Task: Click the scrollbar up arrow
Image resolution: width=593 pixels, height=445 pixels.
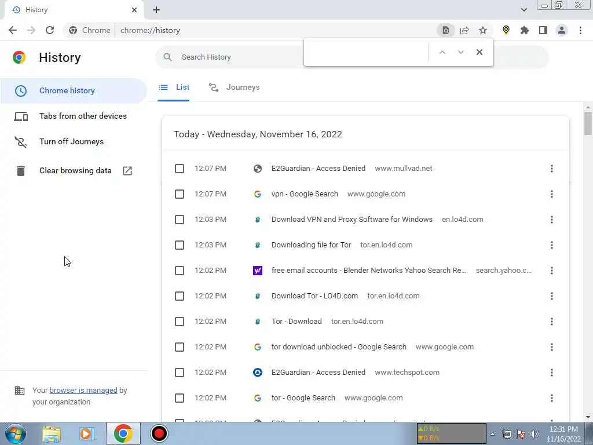Action: pos(588,107)
